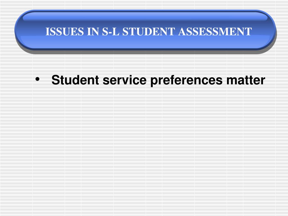Image resolution: width=288 pixels, height=216 pixels.
Task: Select the word IN in the banner title
Action: click(93, 31)
